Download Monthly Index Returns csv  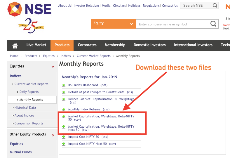(x=89, y=110)
